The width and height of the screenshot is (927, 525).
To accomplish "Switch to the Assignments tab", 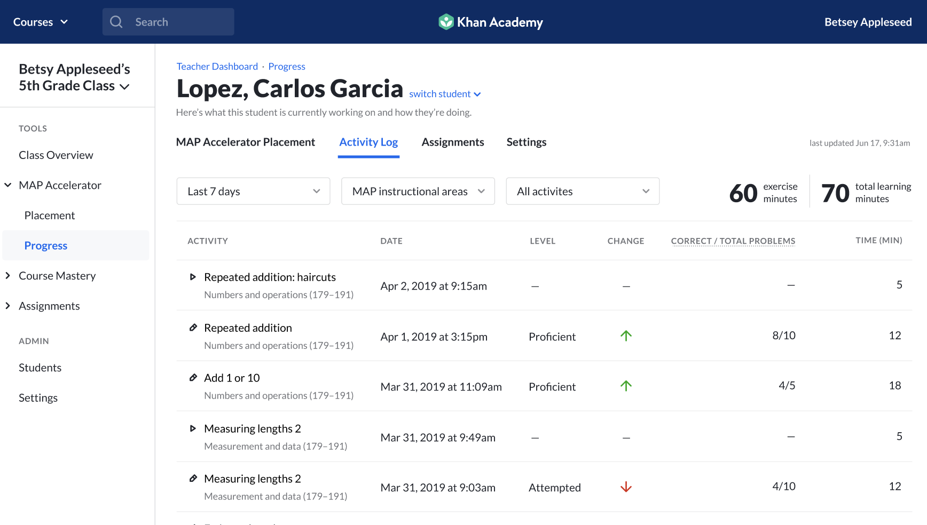I will tap(453, 142).
